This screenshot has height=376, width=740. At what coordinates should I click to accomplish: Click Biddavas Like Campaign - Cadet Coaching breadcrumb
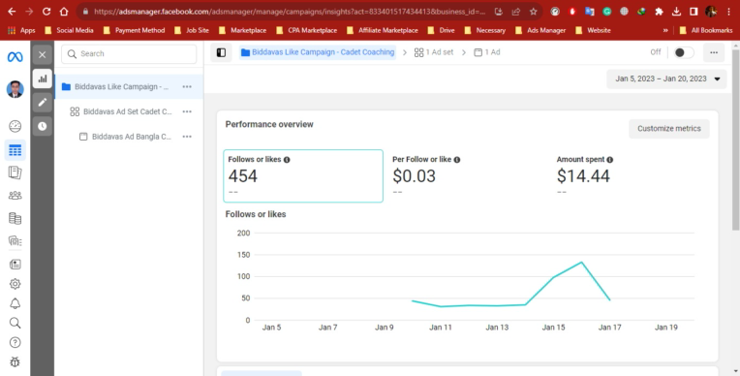pyautogui.click(x=318, y=52)
